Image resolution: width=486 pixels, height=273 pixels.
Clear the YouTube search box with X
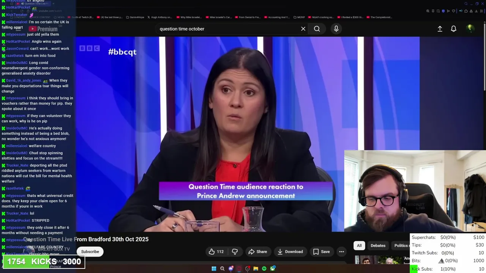[x=303, y=29]
